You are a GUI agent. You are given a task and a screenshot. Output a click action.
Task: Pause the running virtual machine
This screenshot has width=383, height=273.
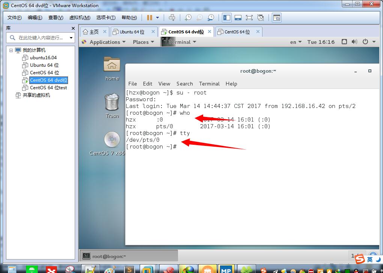pos(149,18)
